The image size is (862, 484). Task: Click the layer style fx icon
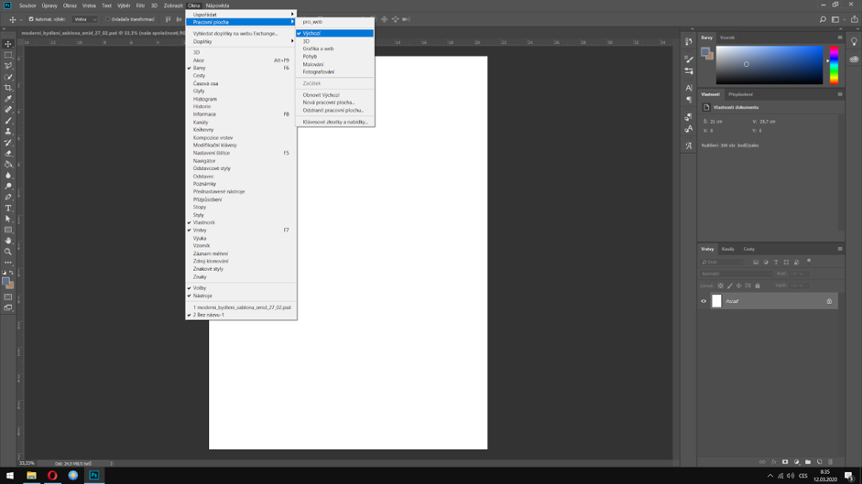click(773, 462)
